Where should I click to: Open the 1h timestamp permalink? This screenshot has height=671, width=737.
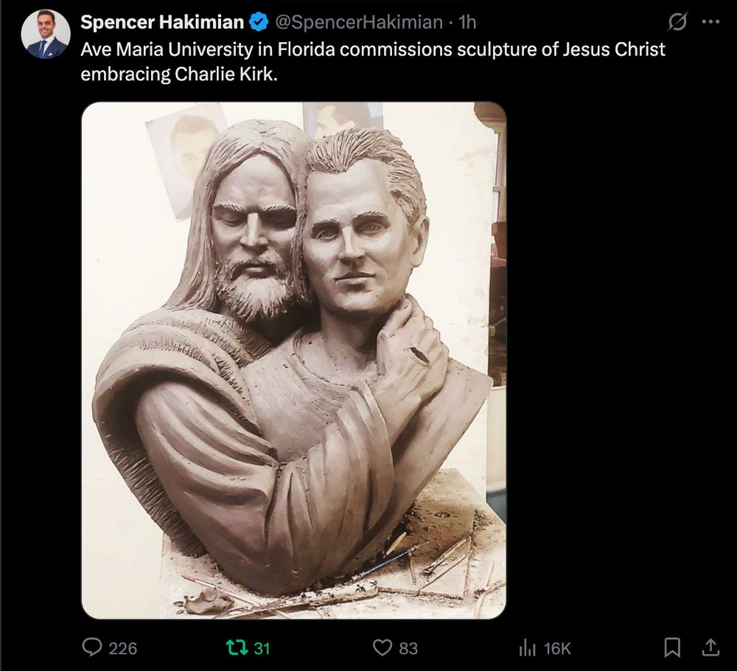click(x=467, y=22)
